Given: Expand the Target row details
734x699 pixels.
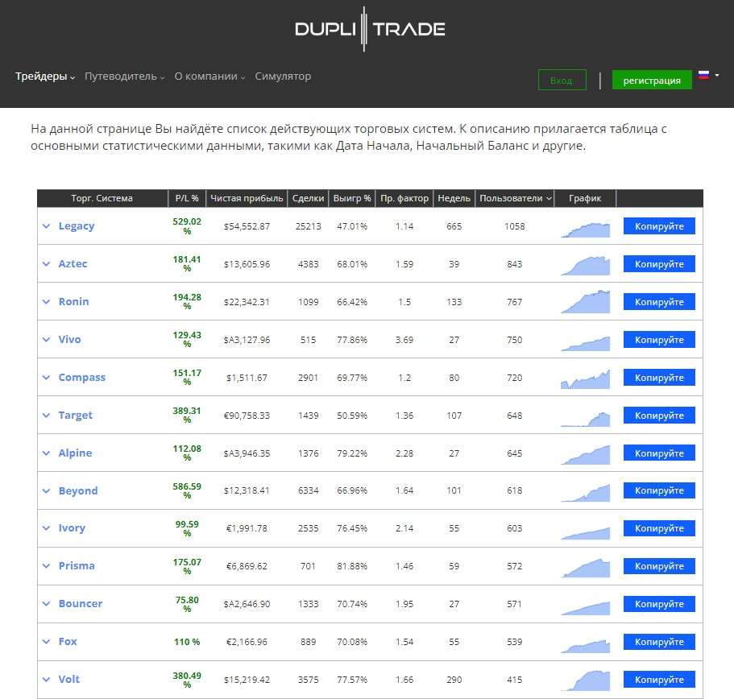Looking at the screenshot, I should pos(47,416).
